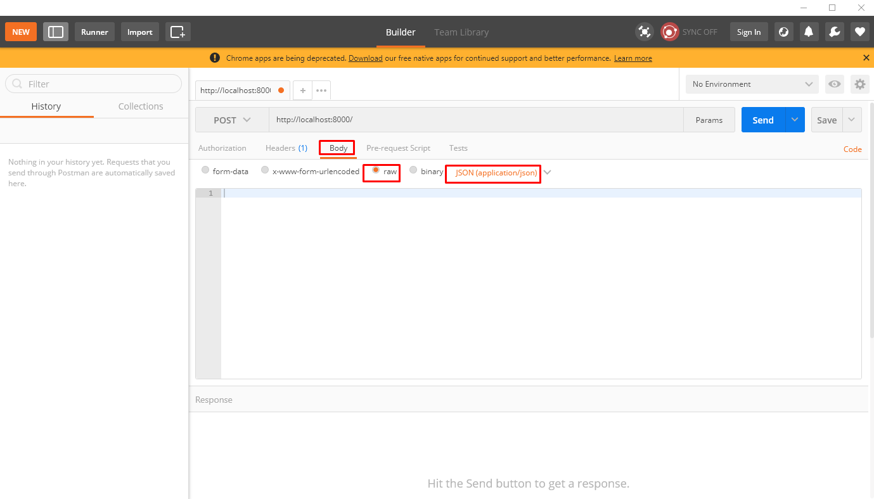Select the form-data radio button
The width and height of the screenshot is (874, 499).
click(x=205, y=170)
